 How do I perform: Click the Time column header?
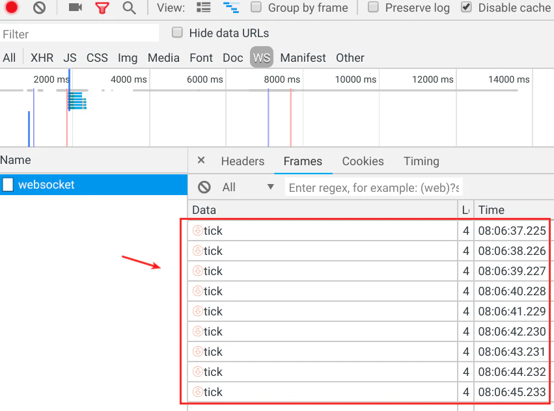514,210
